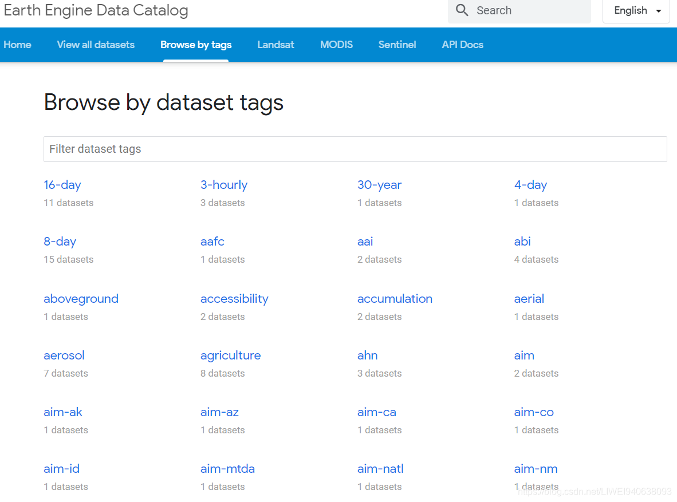Click the Earth Engine Data Catalog title
Image resolution: width=677 pixels, height=502 pixels.
pyautogui.click(x=96, y=10)
